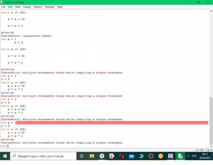213x165 pixels.
Task: Click the red-highlighted 'n = 1' line
Action: click(105, 123)
